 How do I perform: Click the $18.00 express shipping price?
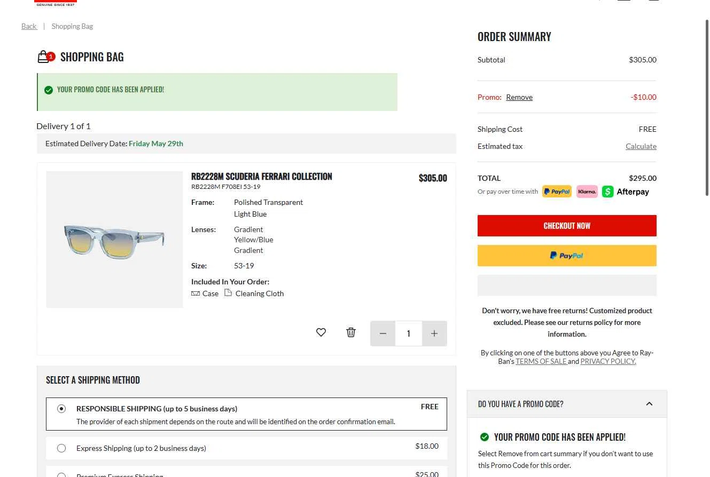(x=427, y=446)
